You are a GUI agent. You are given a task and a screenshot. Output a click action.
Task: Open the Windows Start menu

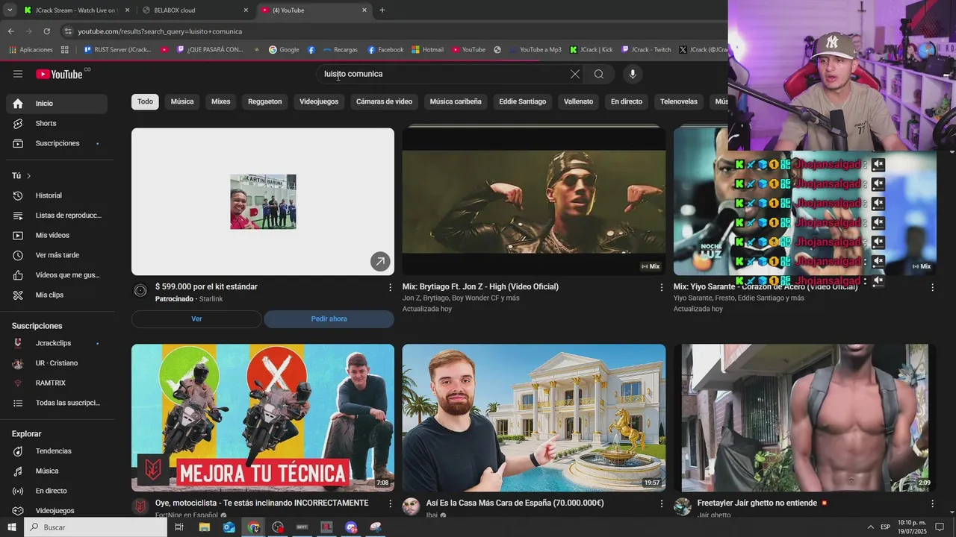pos(11,527)
